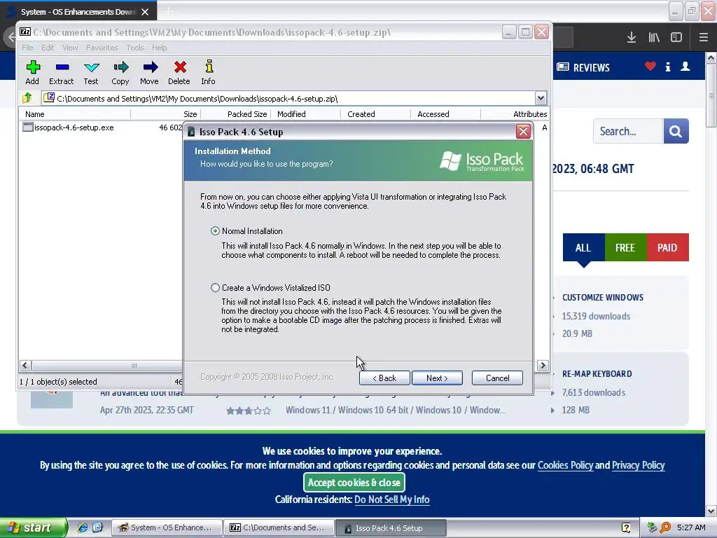Select the PAID filter tab
This screenshot has height=538, width=717.
point(667,247)
